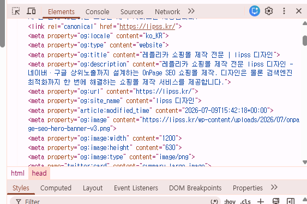The width and height of the screenshot is (307, 204).
Task: Open the AI assistance button
Action: tap(255, 11)
